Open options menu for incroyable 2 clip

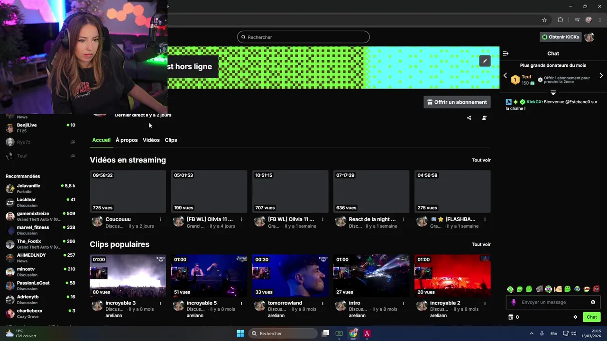tap(485, 303)
